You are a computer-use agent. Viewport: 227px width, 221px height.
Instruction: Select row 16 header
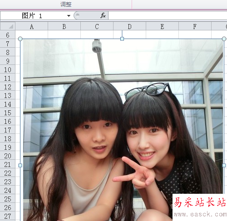8,121
